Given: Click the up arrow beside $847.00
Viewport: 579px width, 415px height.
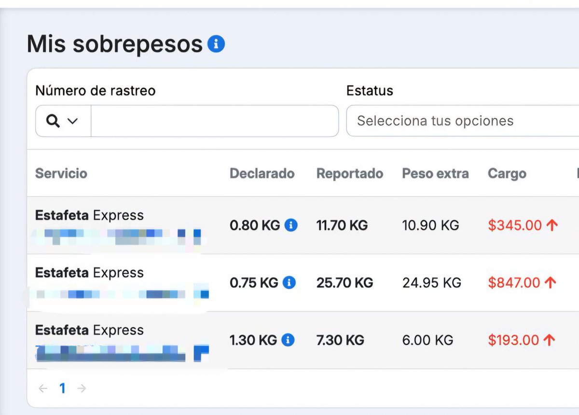Looking at the screenshot, I should click(x=551, y=282).
